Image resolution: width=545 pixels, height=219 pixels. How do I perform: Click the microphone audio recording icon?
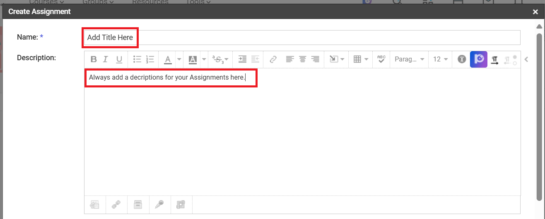click(159, 204)
